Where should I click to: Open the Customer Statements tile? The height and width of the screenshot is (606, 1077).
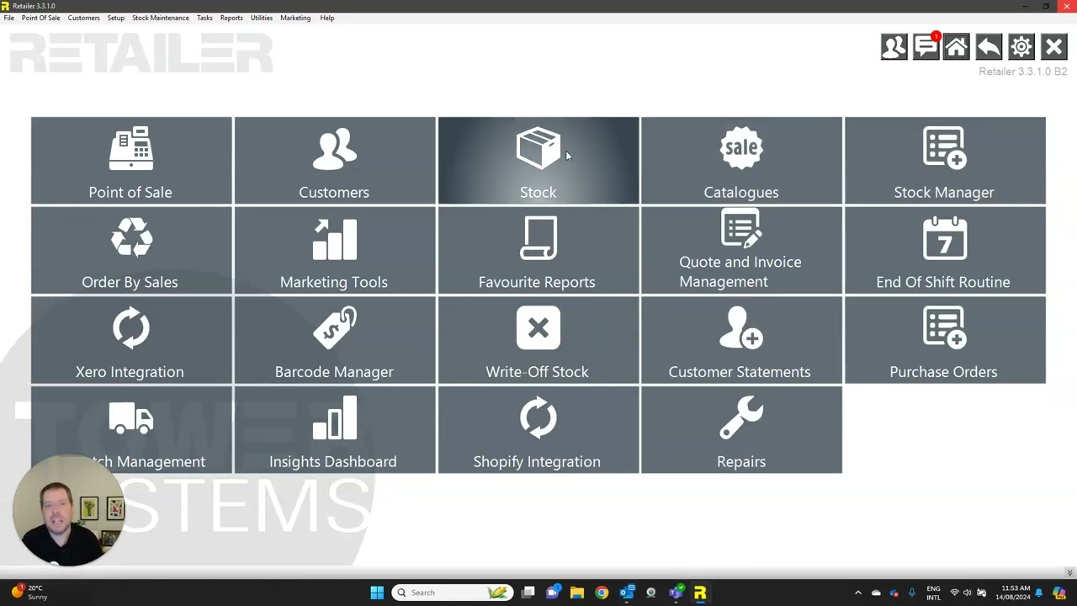point(741,340)
